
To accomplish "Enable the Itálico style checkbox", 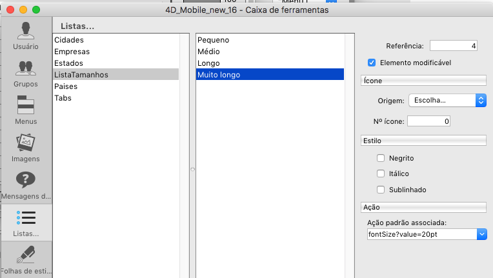I will click(x=381, y=174).
